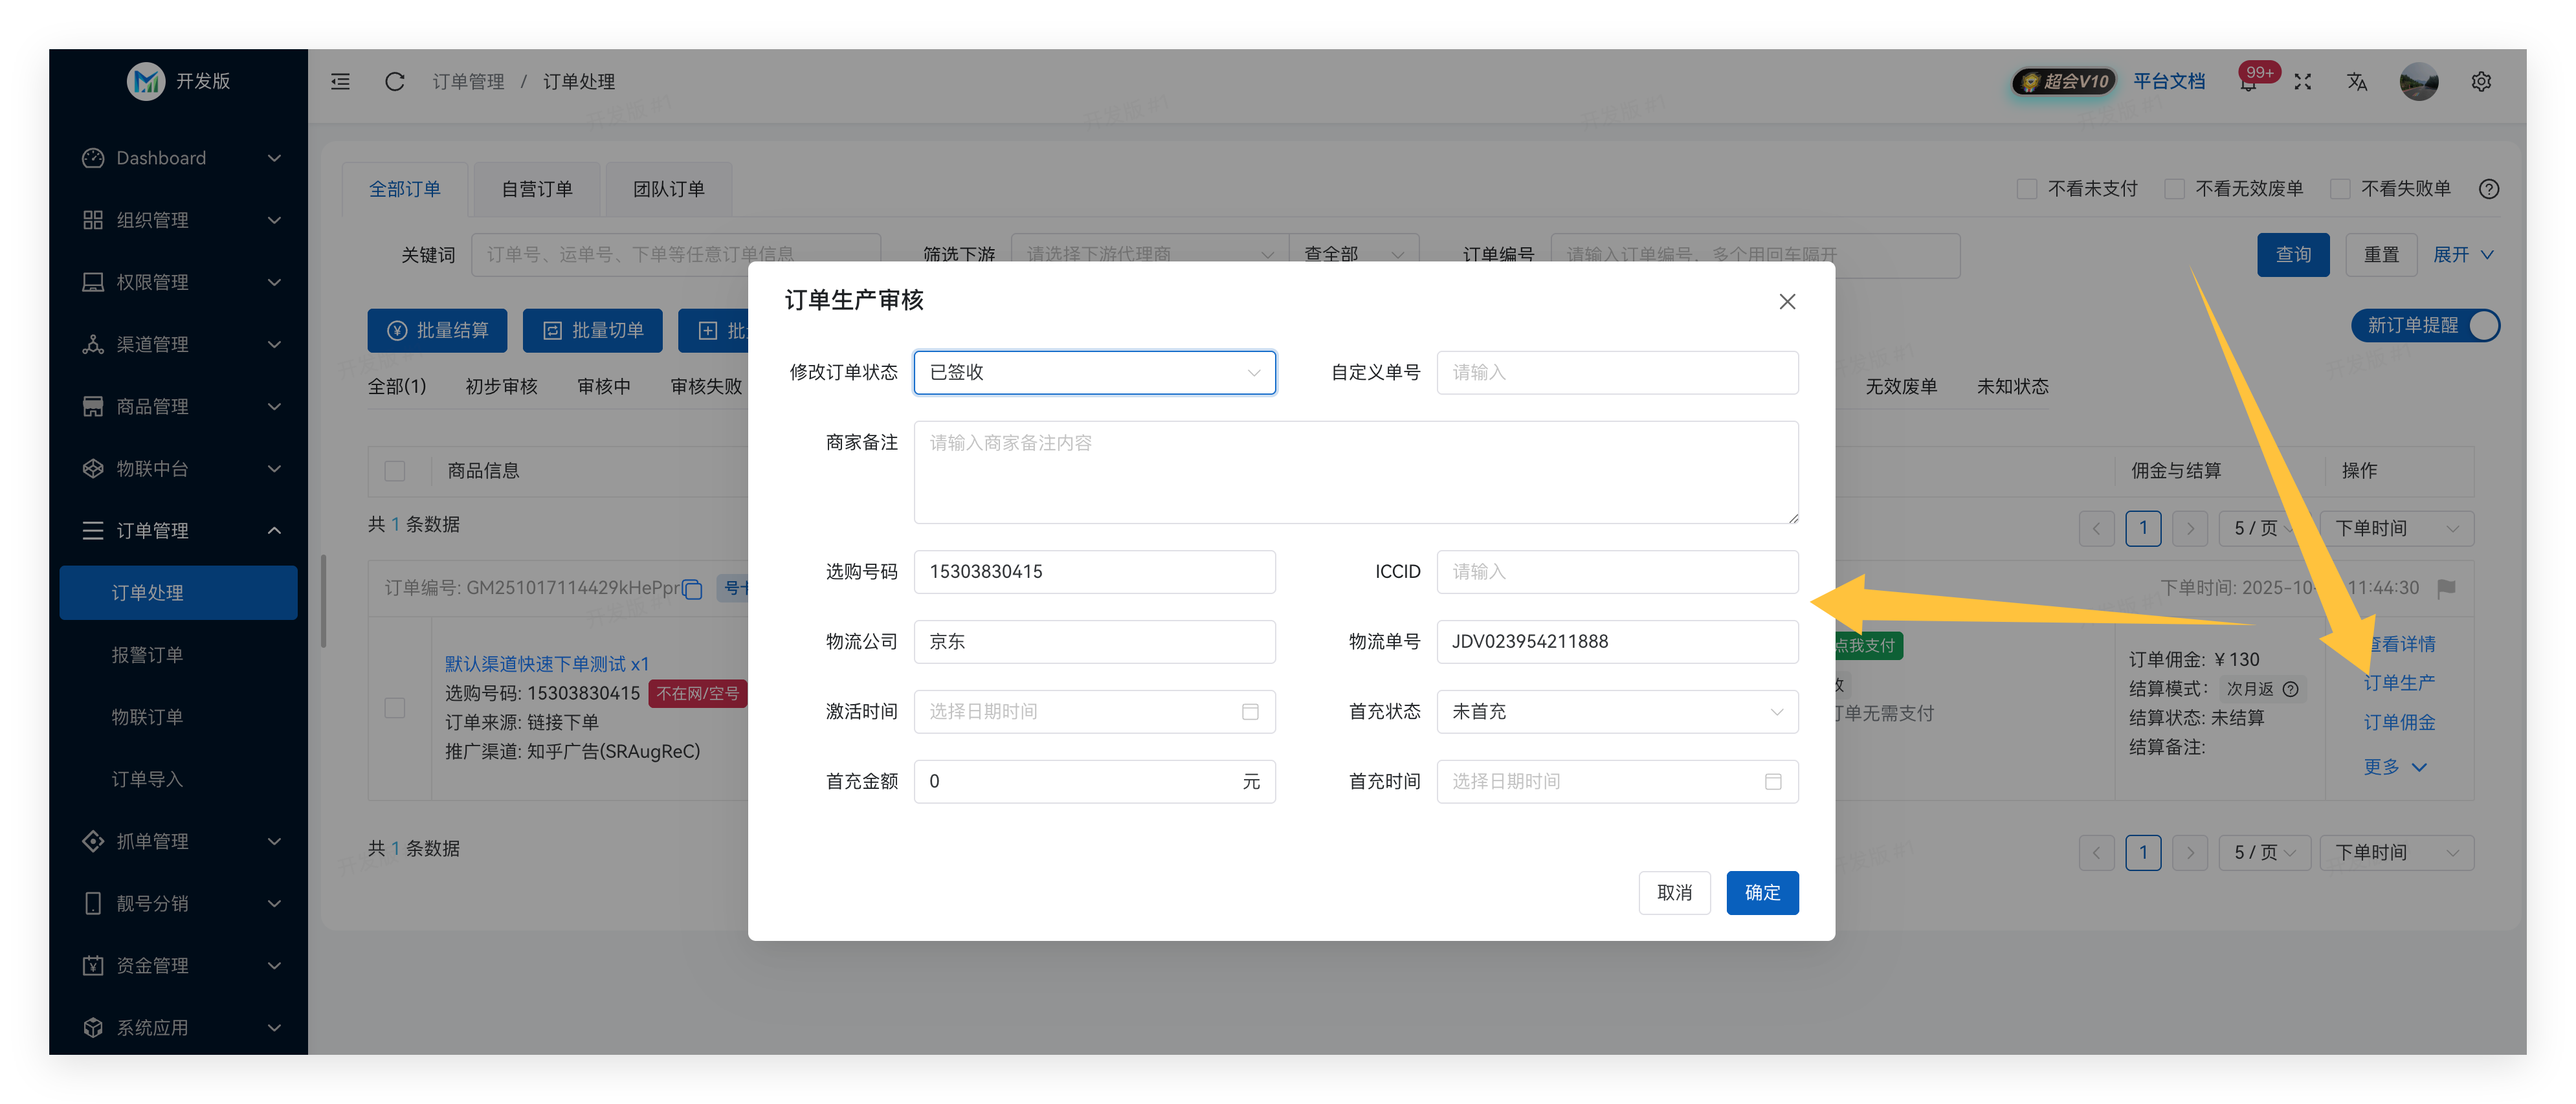Copy the order number GM251017114429kHePpr
The height and width of the screenshot is (1104, 2576).
coord(692,589)
